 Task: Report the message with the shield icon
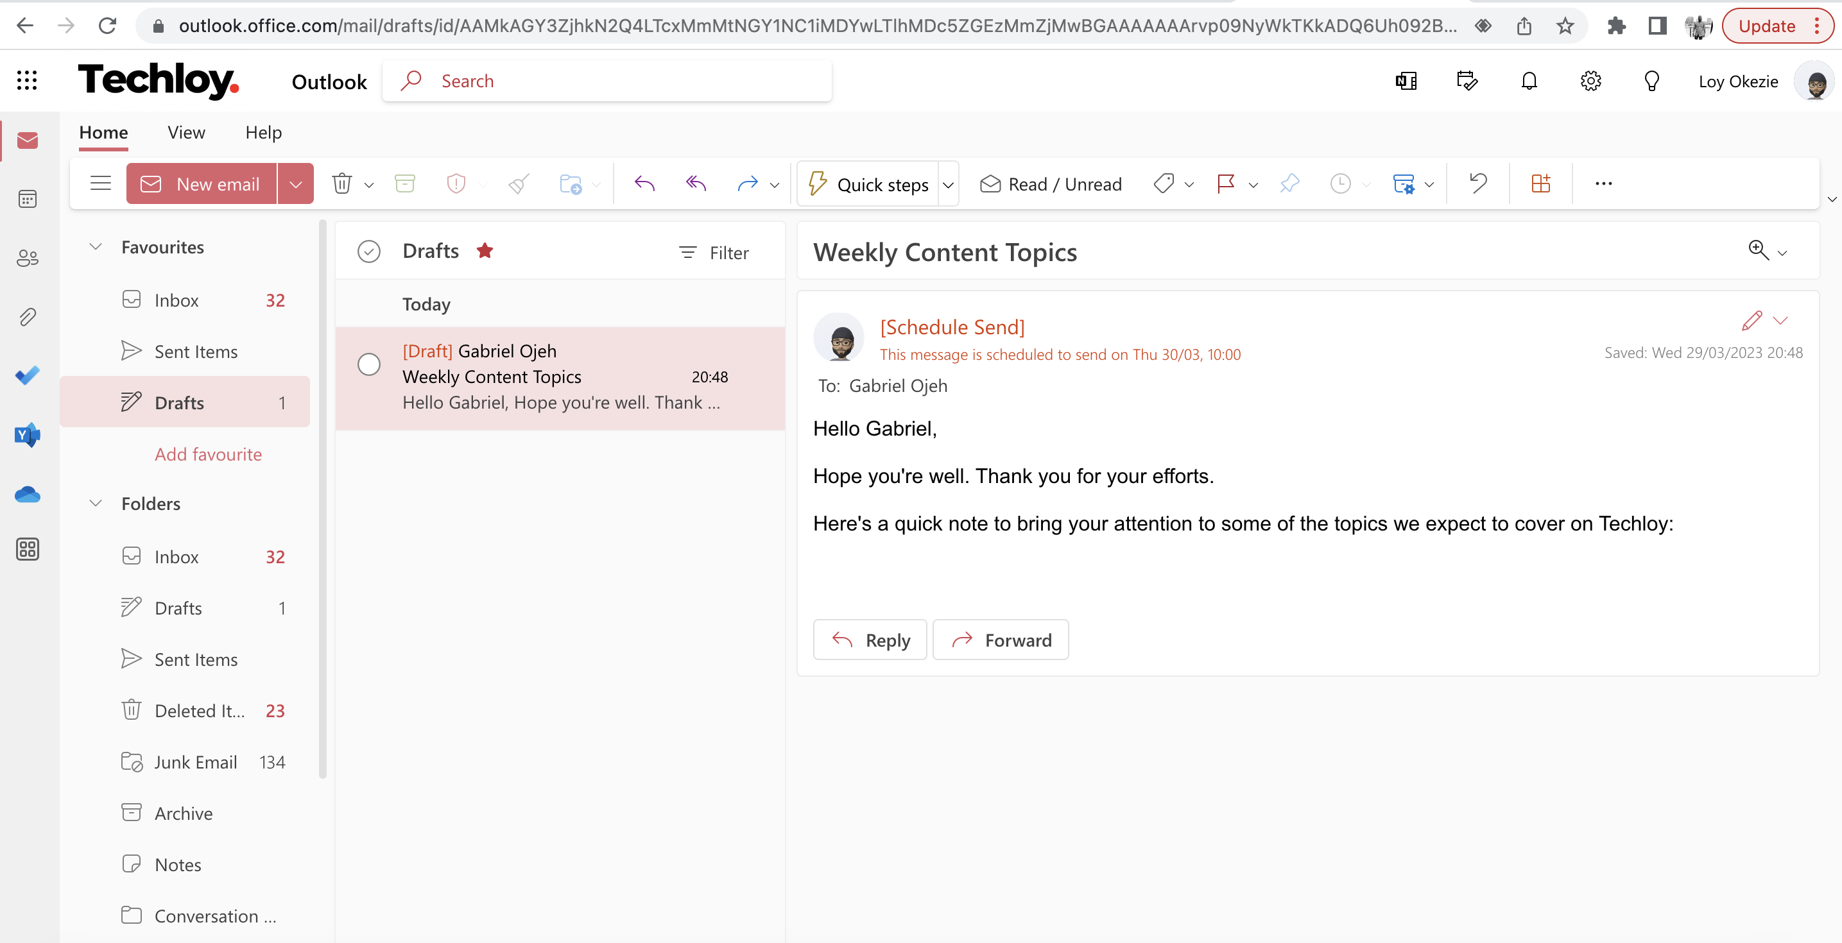(456, 183)
